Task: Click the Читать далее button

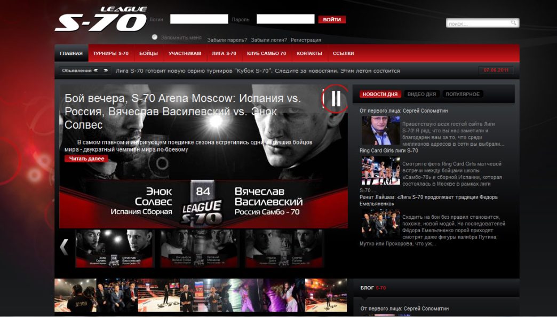Action: [86, 158]
